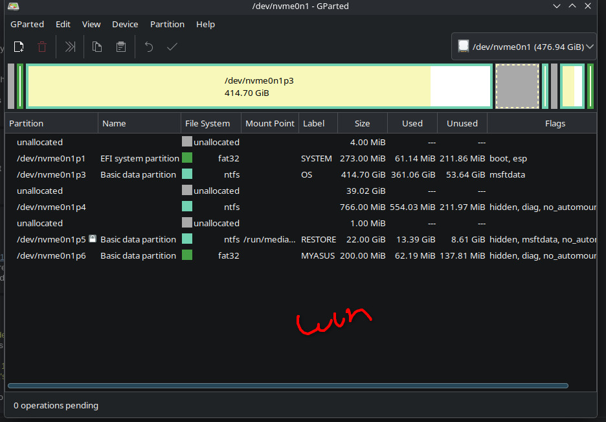
Task: Click the 53.64 GiB unused cell
Action: [466, 174]
